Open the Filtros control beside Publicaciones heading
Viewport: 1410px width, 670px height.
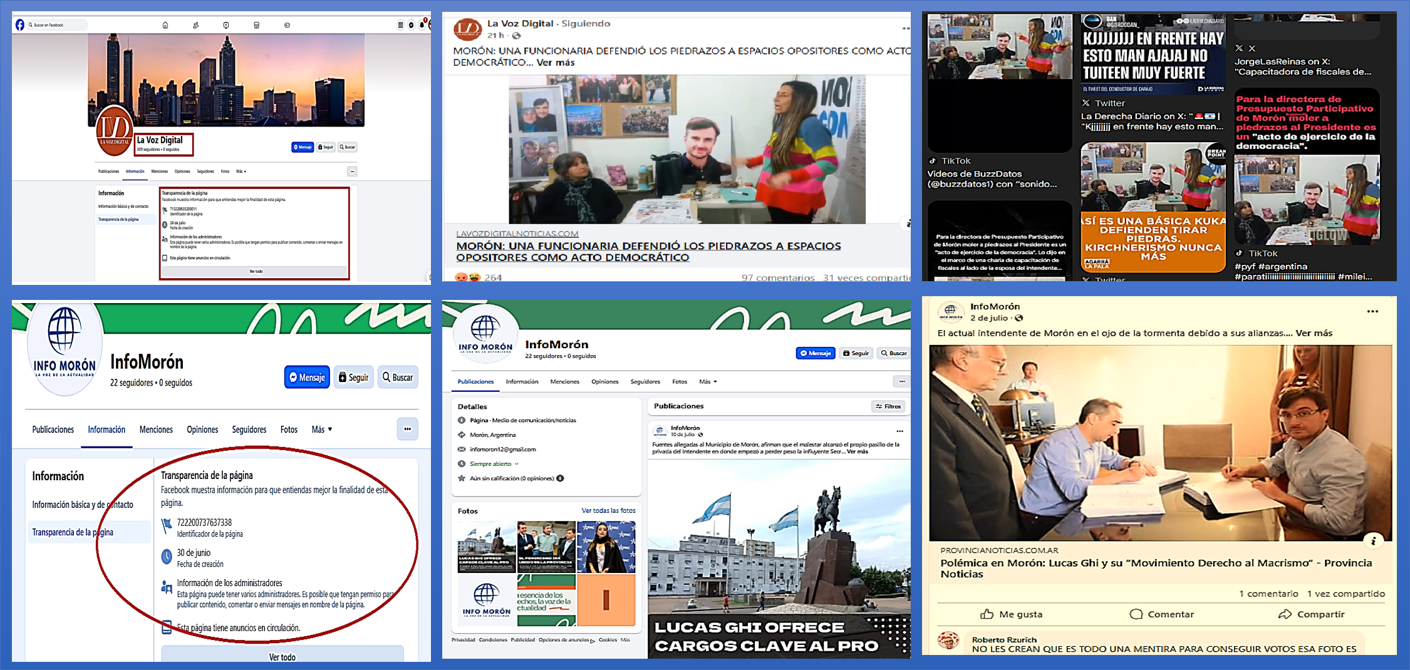(888, 406)
